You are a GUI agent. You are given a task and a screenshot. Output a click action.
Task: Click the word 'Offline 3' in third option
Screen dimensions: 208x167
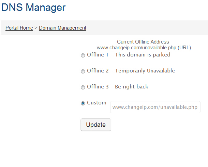(98, 87)
